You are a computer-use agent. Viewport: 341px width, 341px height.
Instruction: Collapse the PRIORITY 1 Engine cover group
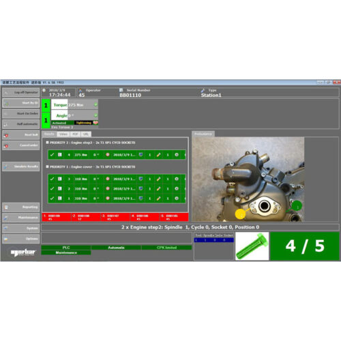point(47,166)
